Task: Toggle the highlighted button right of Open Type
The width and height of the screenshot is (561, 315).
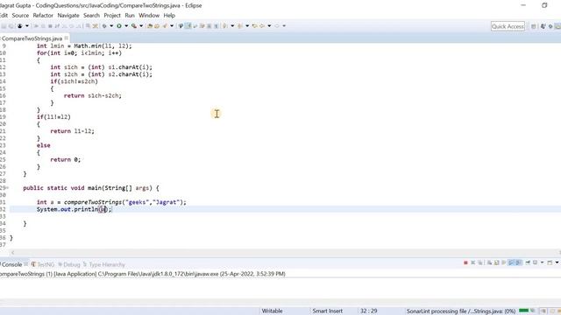Action: [188, 26]
